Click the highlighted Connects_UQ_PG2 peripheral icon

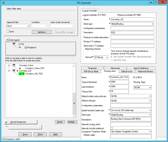click(x=20, y=74)
